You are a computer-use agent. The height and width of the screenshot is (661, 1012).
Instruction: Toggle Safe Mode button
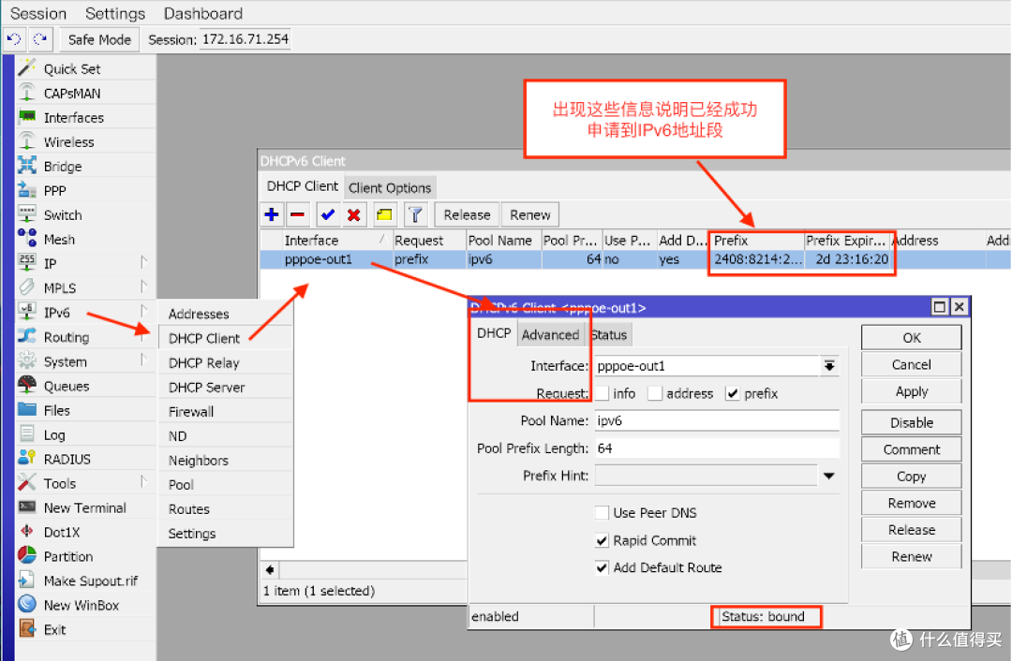(99, 39)
